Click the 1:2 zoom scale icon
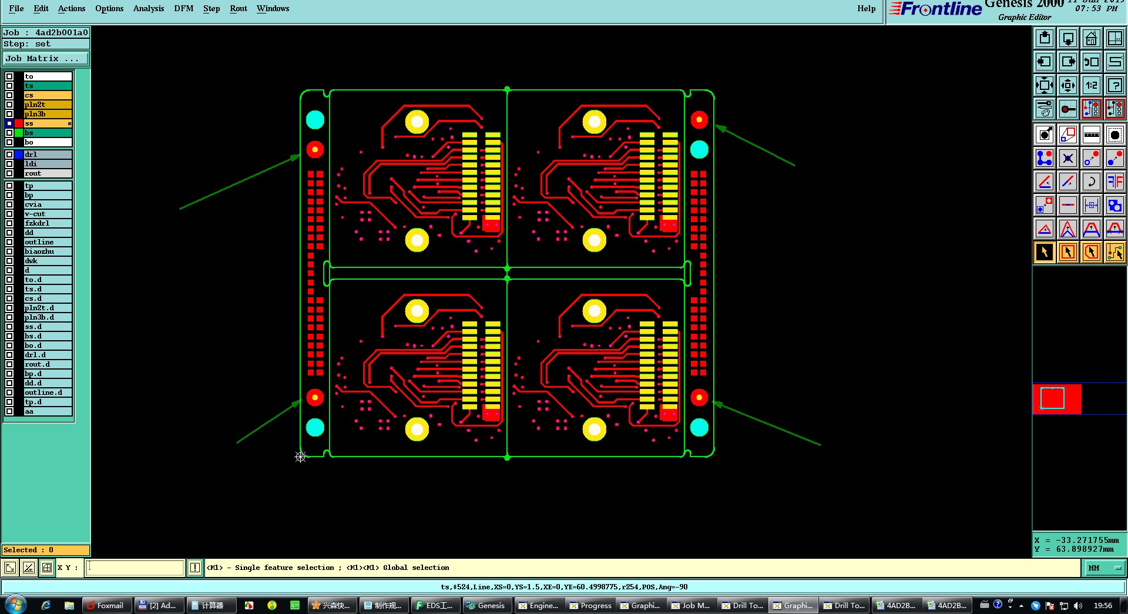 [1092, 85]
